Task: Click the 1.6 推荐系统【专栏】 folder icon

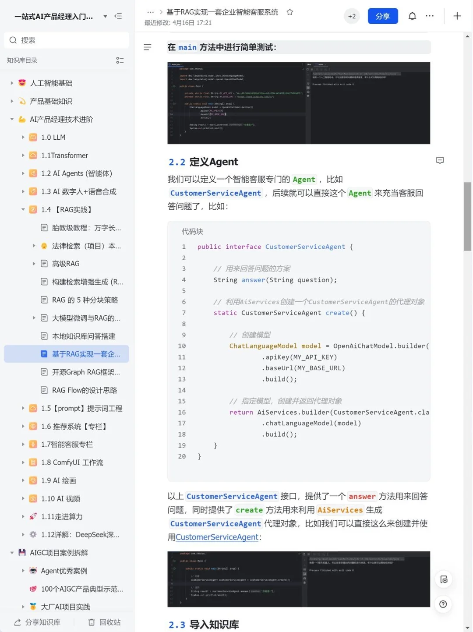Action: [33, 426]
